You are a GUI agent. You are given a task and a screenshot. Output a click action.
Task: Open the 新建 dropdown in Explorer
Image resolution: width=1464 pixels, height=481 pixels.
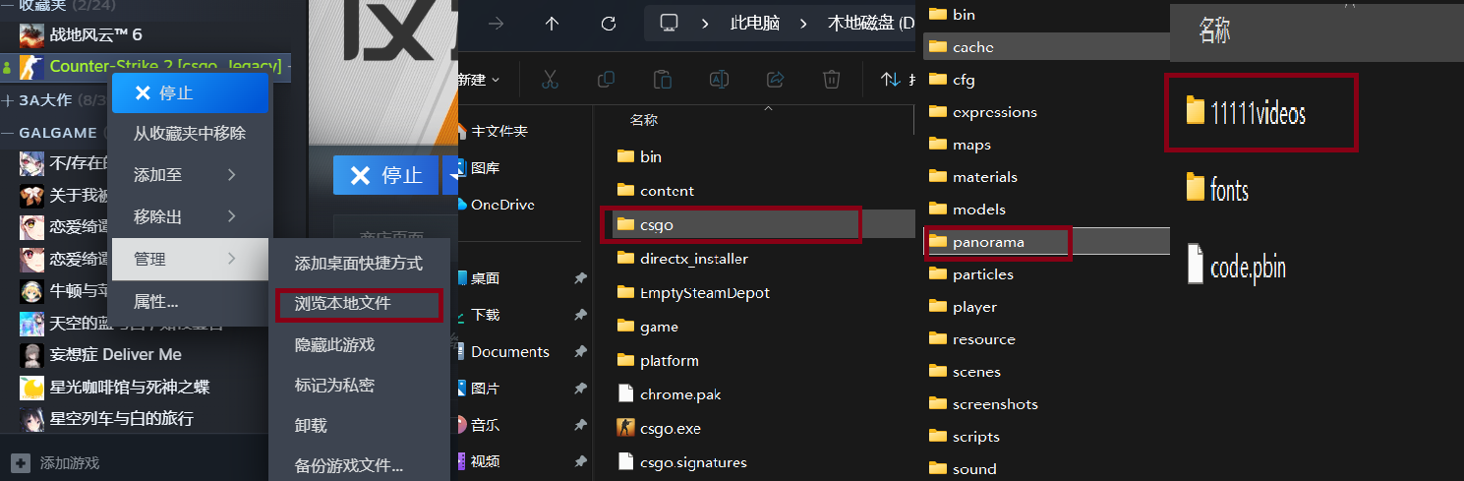click(479, 79)
